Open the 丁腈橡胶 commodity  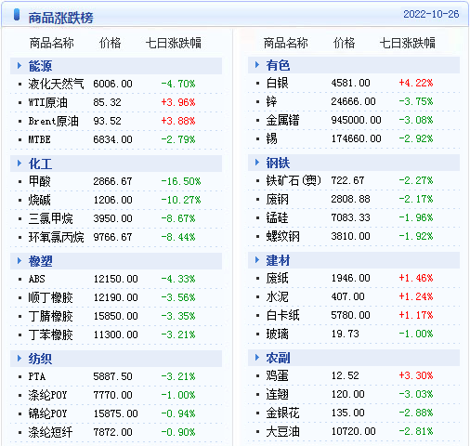click(51, 316)
